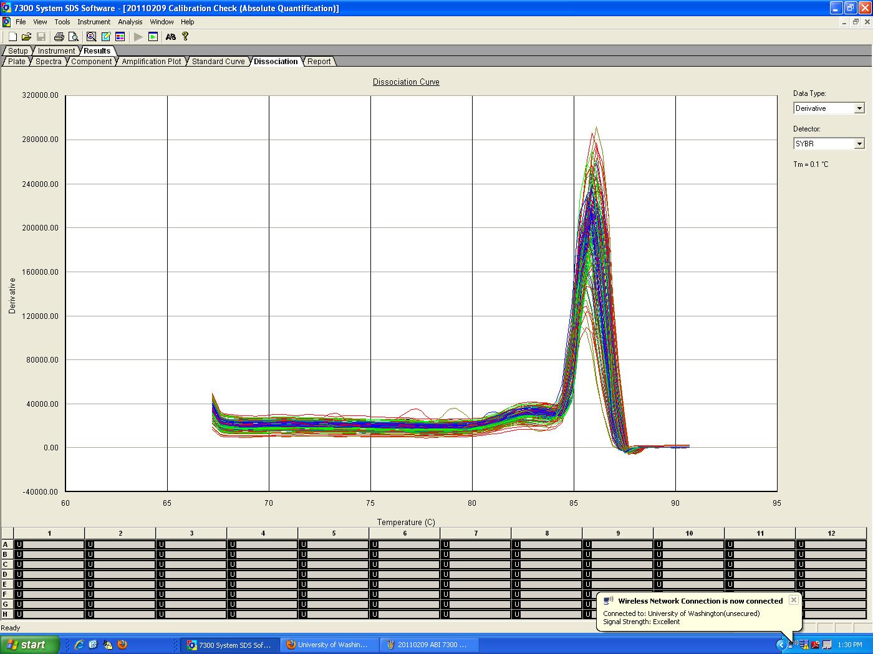The height and width of the screenshot is (654, 873).
Task: Launch Firefox from the quick launch bar
Action: click(x=122, y=645)
